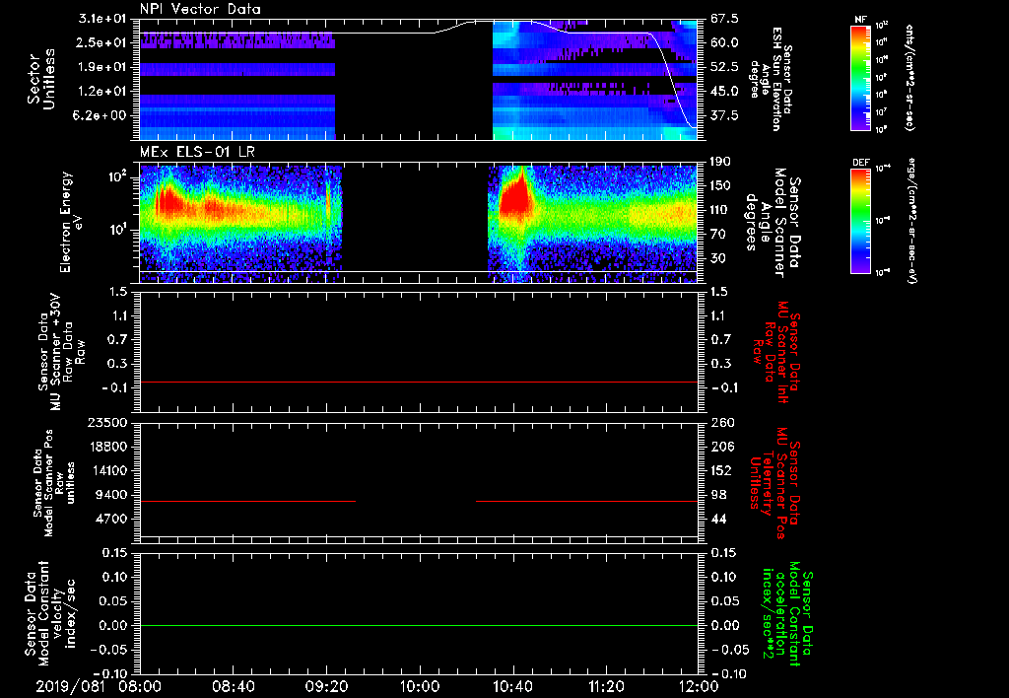Image resolution: width=1009 pixels, height=698 pixels.
Task: Click the 09:20 time axis label
Action: click(326, 686)
